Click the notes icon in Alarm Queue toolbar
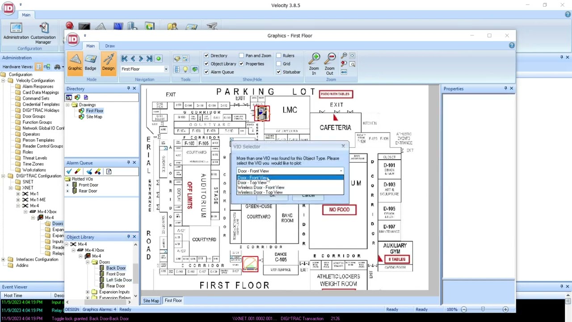 click(109, 171)
